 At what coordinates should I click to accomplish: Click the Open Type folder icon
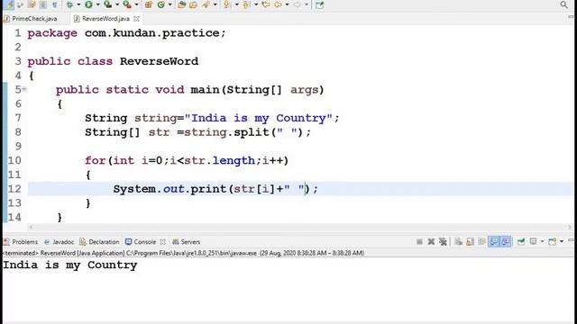(181, 4)
